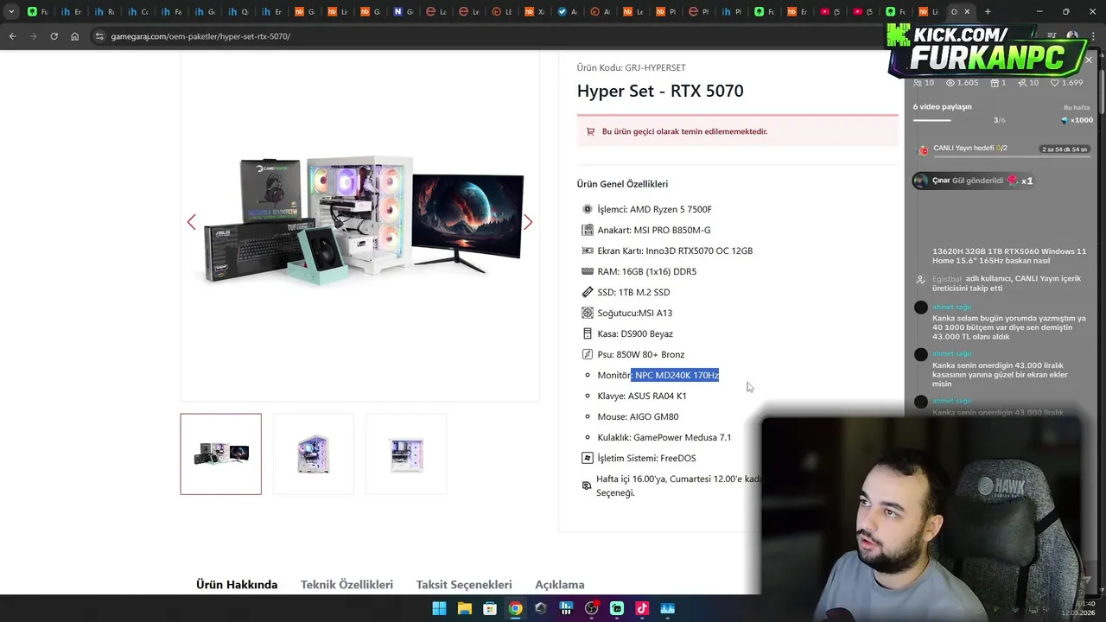Select the third case side thumbnail
This screenshot has width=1106, height=622.
[406, 454]
